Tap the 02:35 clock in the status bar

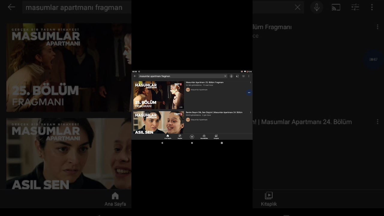click(x=135, y=72)
